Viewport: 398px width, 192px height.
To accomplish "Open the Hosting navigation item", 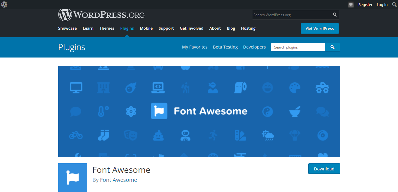I will [248, 28].
